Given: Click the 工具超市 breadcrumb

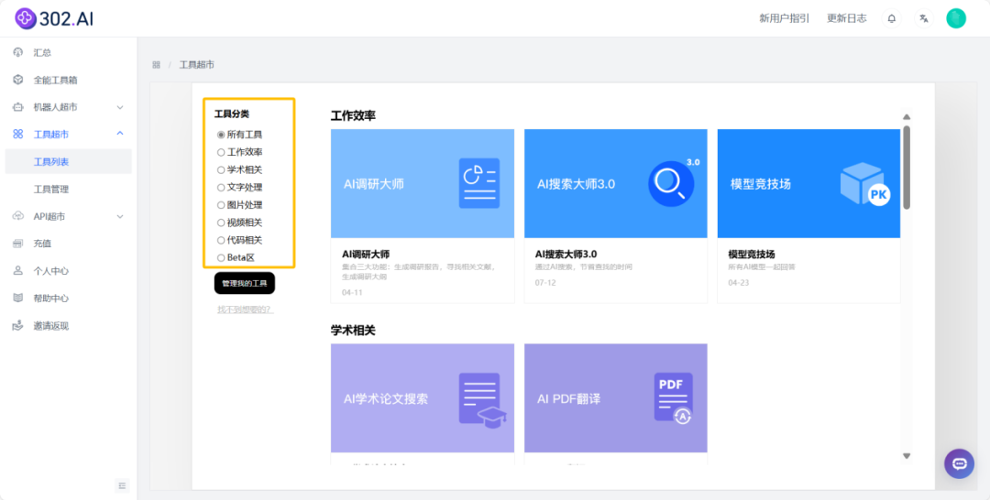Looking at the screenshot, I should (x=197, y=65).
